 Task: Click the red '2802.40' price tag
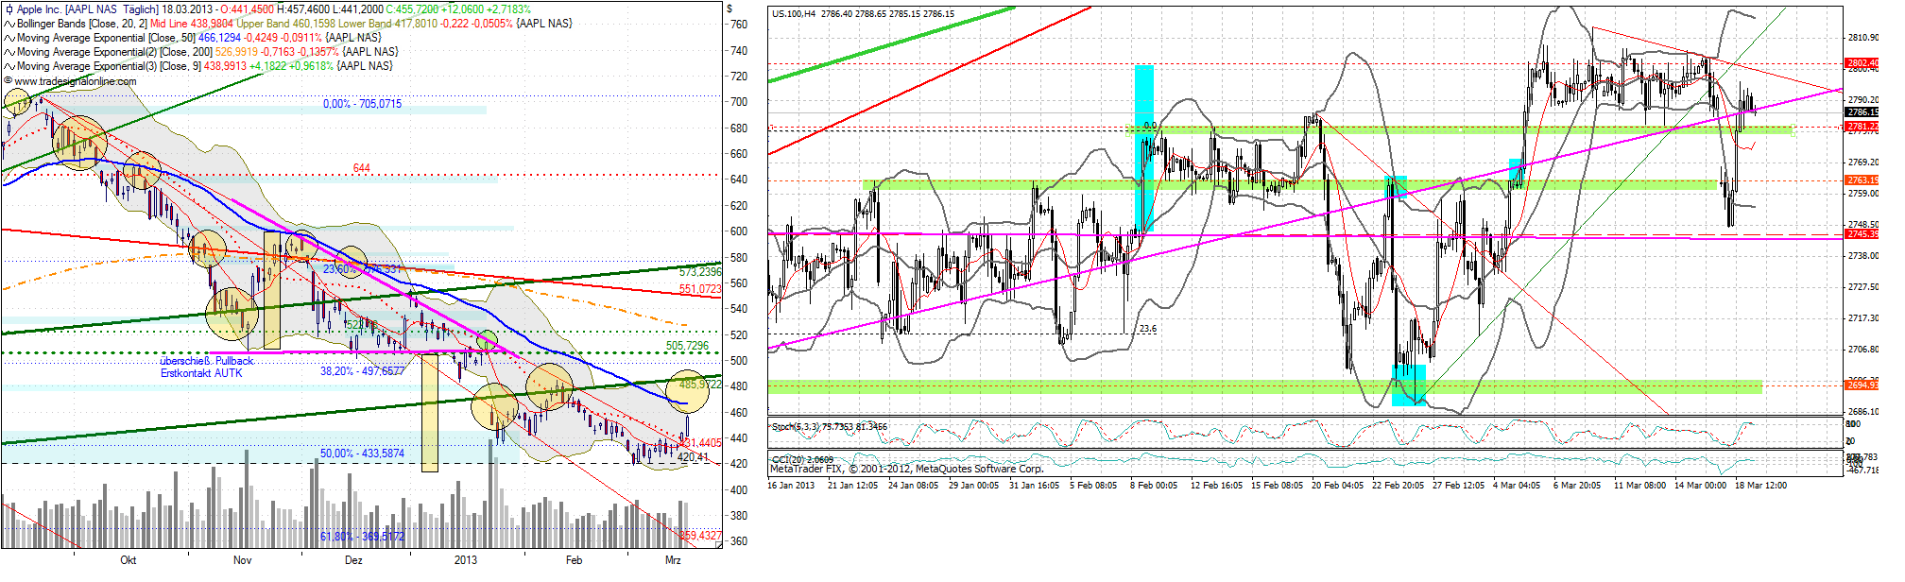1862,63
